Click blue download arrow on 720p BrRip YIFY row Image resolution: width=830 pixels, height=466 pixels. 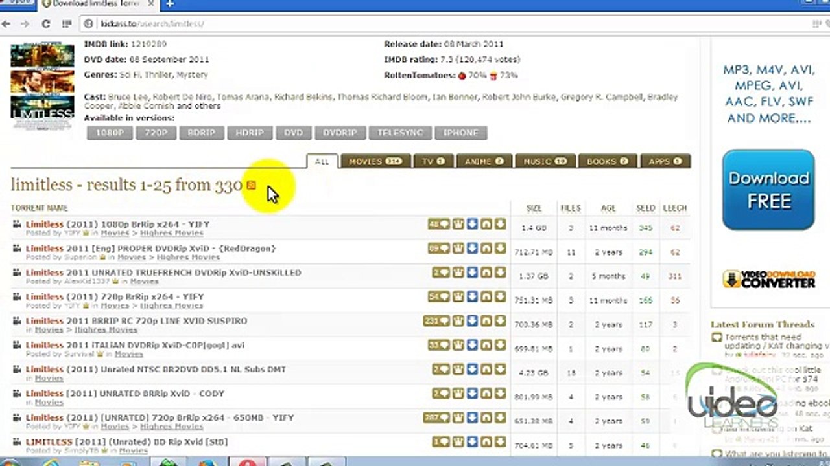[x=472, y=297]
